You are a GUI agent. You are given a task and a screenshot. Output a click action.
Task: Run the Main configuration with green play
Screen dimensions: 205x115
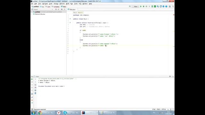(141, 6)
